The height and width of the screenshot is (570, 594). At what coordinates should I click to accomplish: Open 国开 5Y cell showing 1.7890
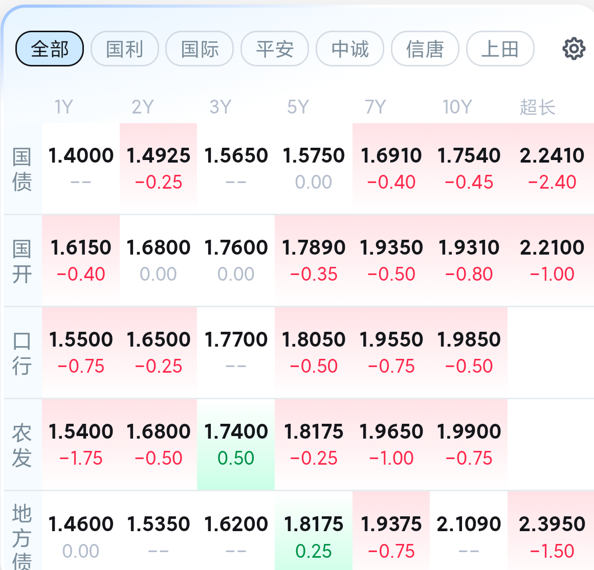[314, 260]
